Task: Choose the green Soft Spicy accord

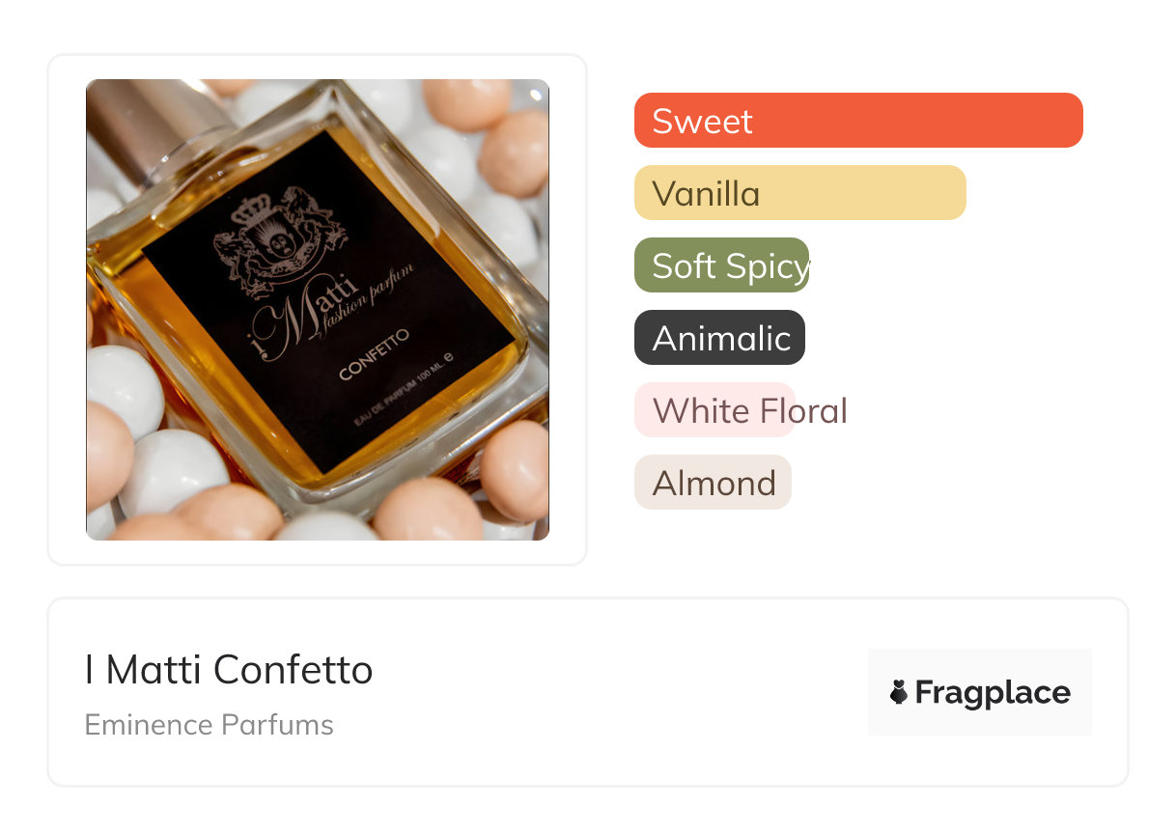Action: 721,265
